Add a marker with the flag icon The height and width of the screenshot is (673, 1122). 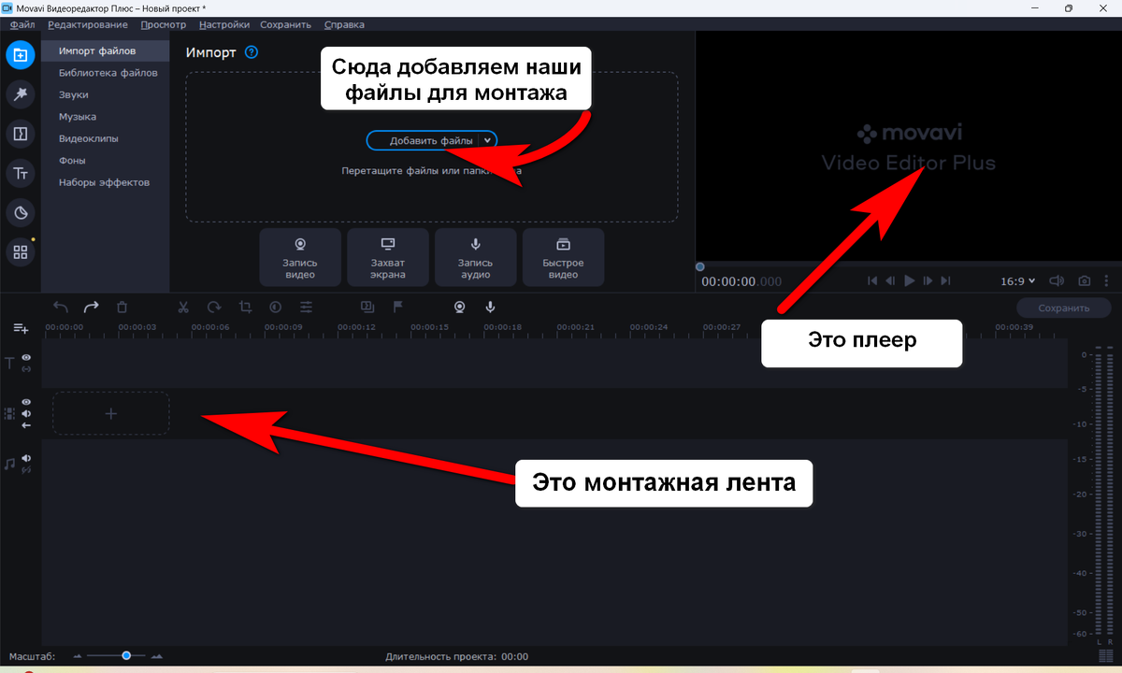397,307
